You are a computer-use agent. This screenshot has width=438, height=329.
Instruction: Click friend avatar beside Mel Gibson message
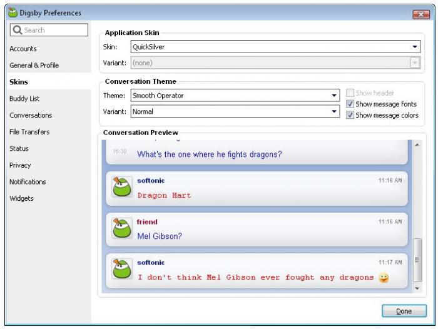click(x=122, y=228)
